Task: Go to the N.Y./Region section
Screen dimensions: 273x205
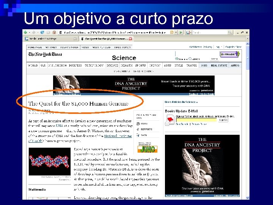Action: pyautogui.click(x=58, y=65)
